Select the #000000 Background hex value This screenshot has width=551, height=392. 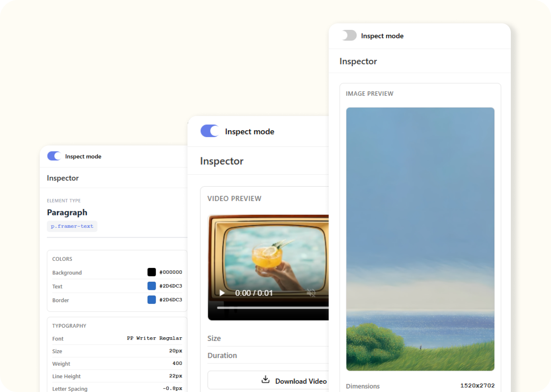tap(171, 272)
